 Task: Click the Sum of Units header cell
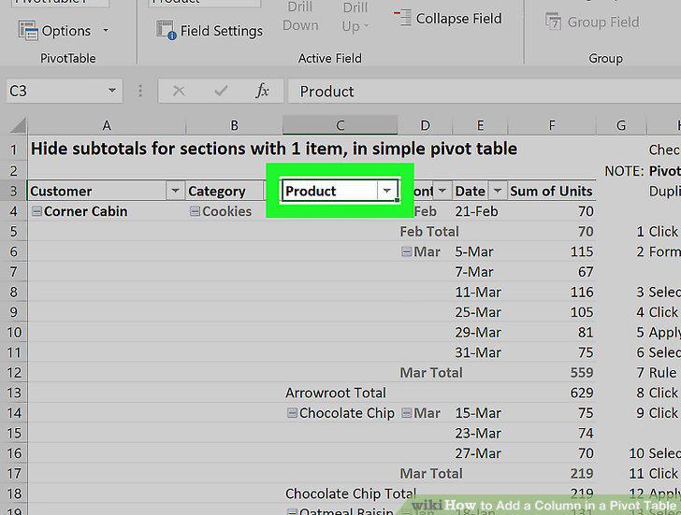551,191
